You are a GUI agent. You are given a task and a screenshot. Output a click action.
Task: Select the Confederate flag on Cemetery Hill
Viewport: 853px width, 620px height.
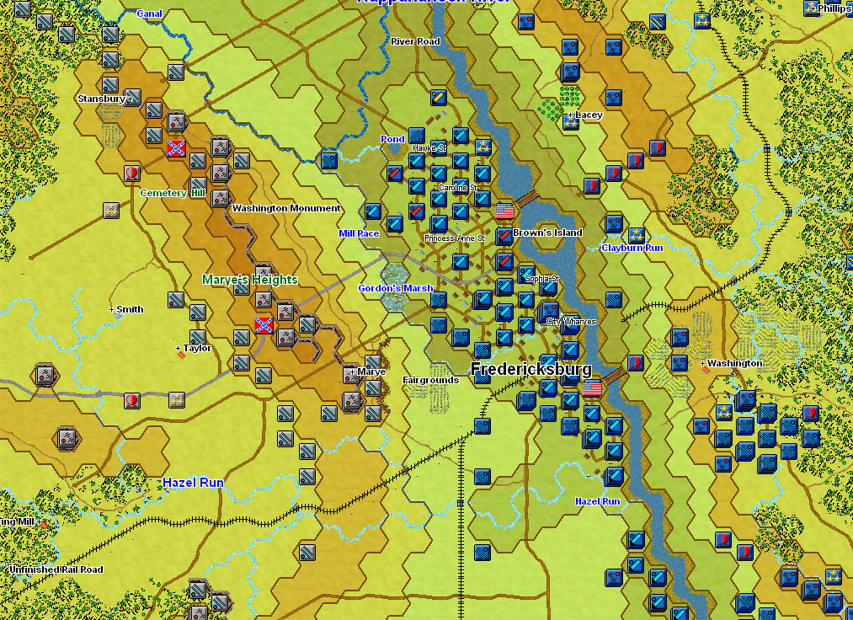pyautogui.click(x=176, y=148)
